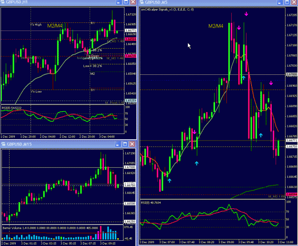Image resolution: width=298 pixels, height=246 pixels.
Task: Close the GBPUSD,H1 chart window
Action: 133,2
